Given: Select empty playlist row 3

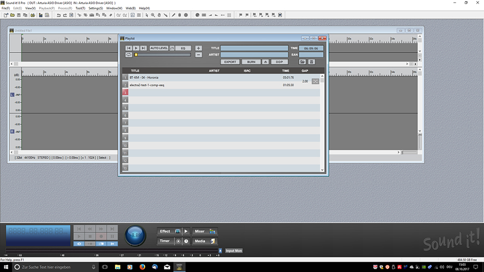Looking at the screenshot, I should click(x=221, y=93).
